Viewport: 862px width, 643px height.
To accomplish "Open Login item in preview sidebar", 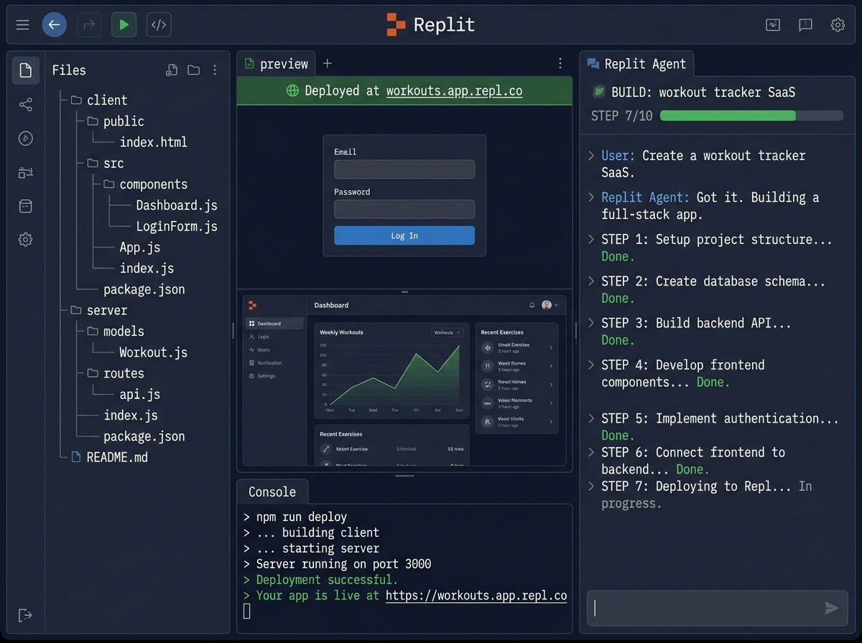I will click(259, 337).
